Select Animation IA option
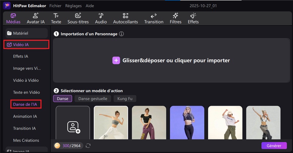Viewport: 293px width, 153px height. 25,116
